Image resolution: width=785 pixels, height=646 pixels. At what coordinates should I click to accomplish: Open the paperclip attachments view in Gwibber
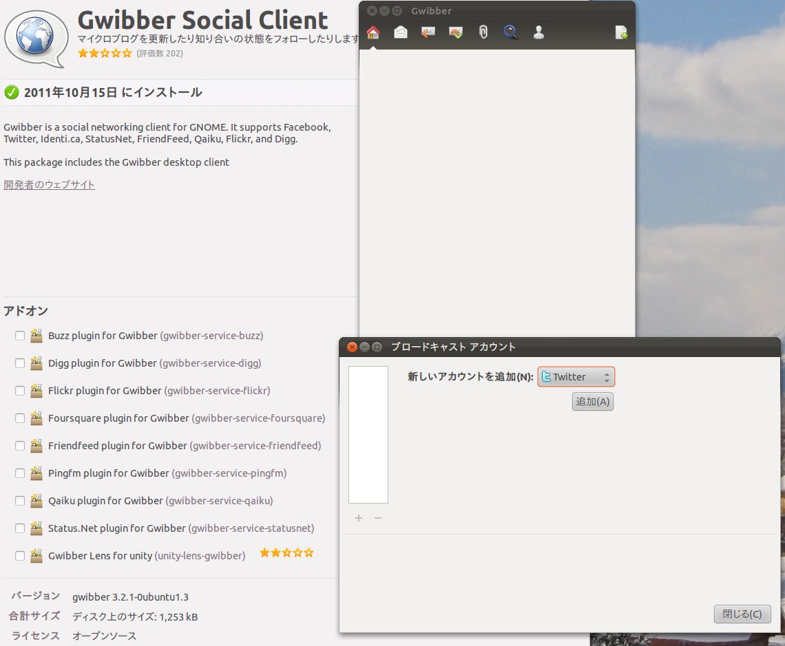pyautogui.click(x=483, y=32)
